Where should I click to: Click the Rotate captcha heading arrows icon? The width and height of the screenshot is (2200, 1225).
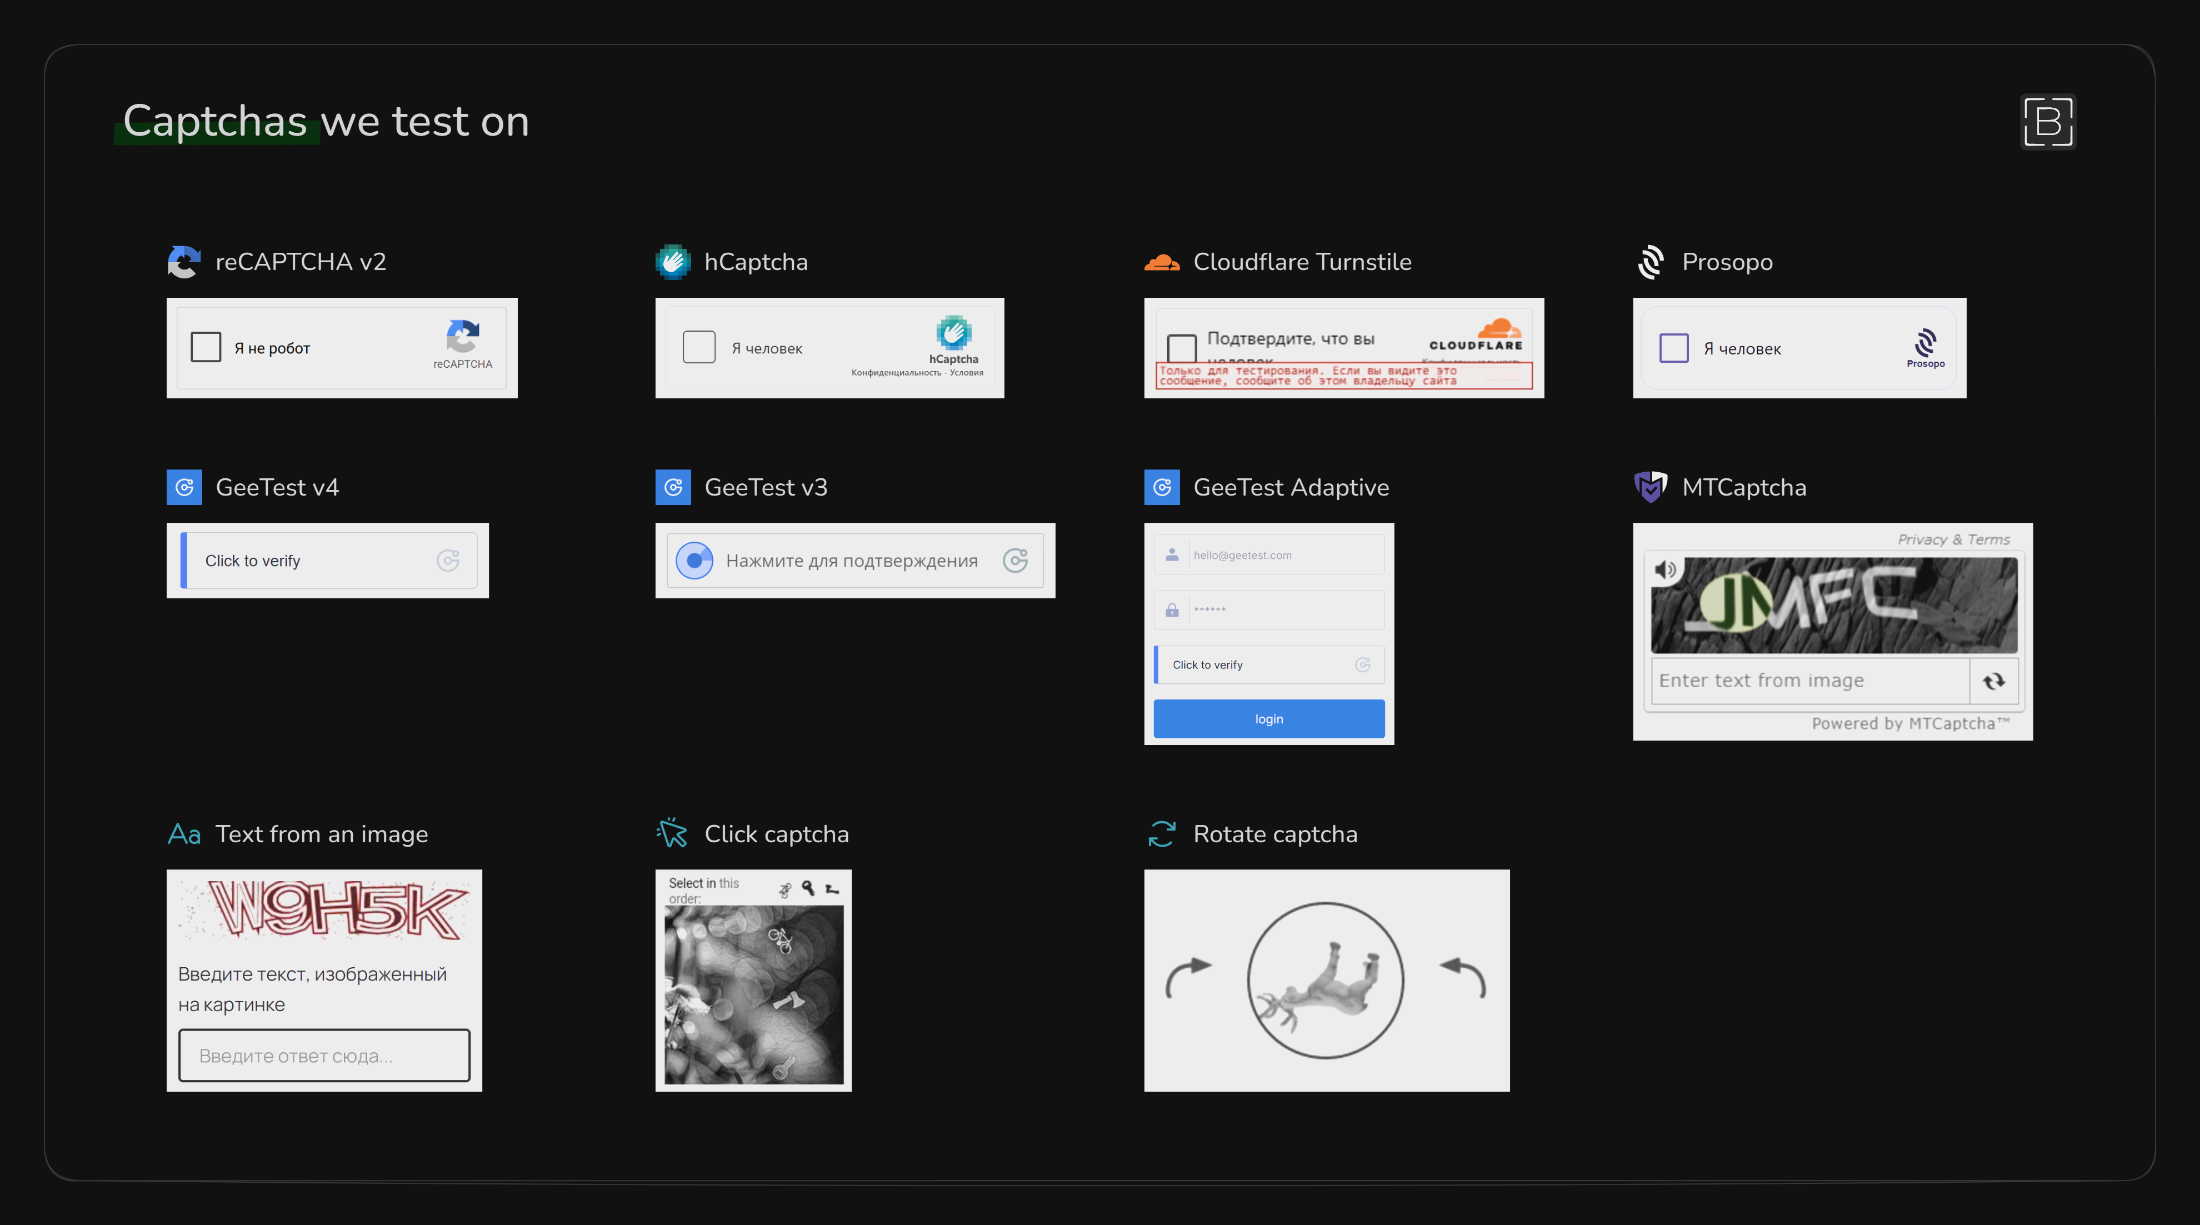tap(1162, 834)
